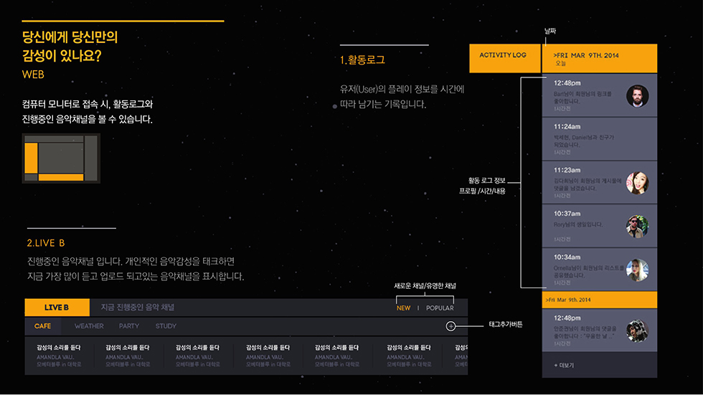Go to the STUDY tag tab

click(x=166, y=326)
